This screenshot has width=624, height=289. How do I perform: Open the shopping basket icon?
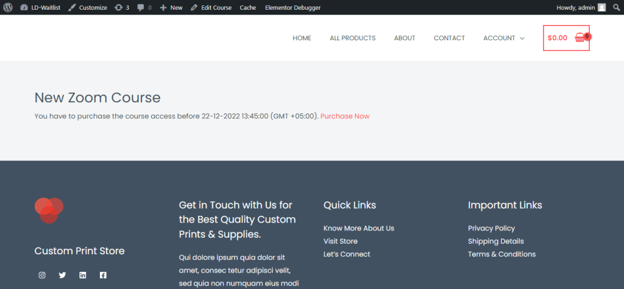coord(580,38)
